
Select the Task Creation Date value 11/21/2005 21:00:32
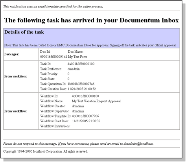pos(82,89)
